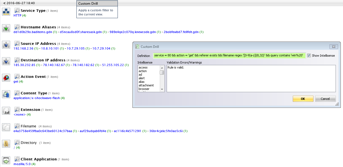This screenshot has width=343, height=167.
Task: Open destination IP 185.30.232.85 link
Action: [x=24, y=65]
